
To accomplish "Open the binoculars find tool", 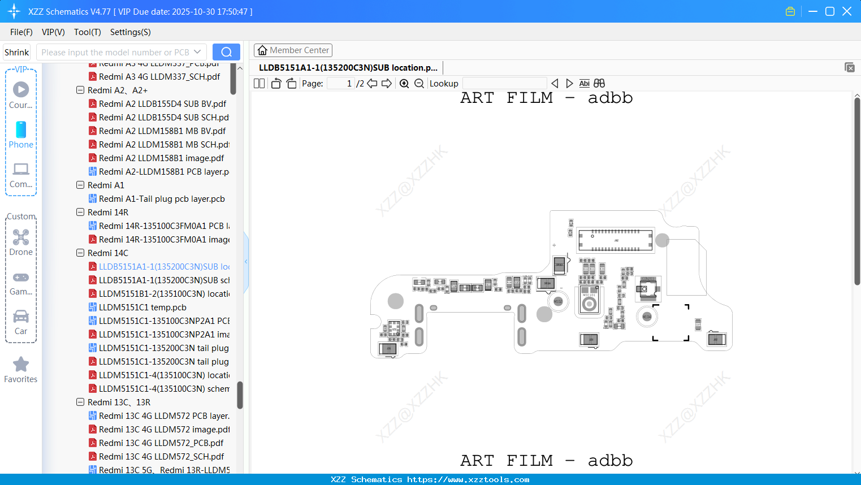I will pyautogui.click(x=599, y=83).
